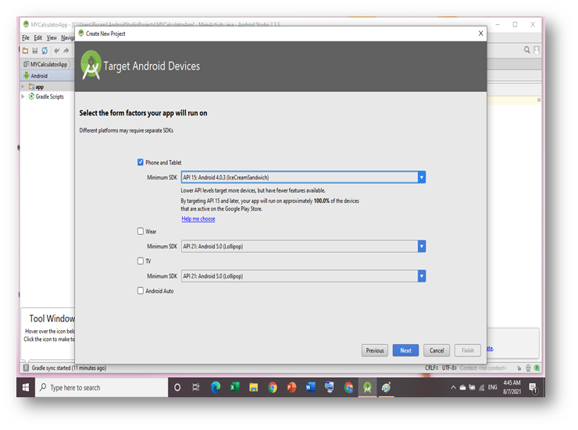Open the Wear Minimum SDK dropdown arrow
This screenshot has height=430, width=578.
tap(422, 247)
